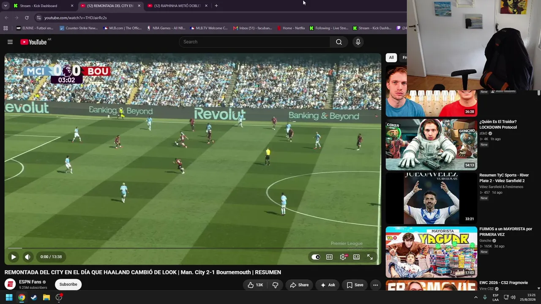Open the bookmarks apps grid
The image size is (541, 304).
[x=5, y=28]
